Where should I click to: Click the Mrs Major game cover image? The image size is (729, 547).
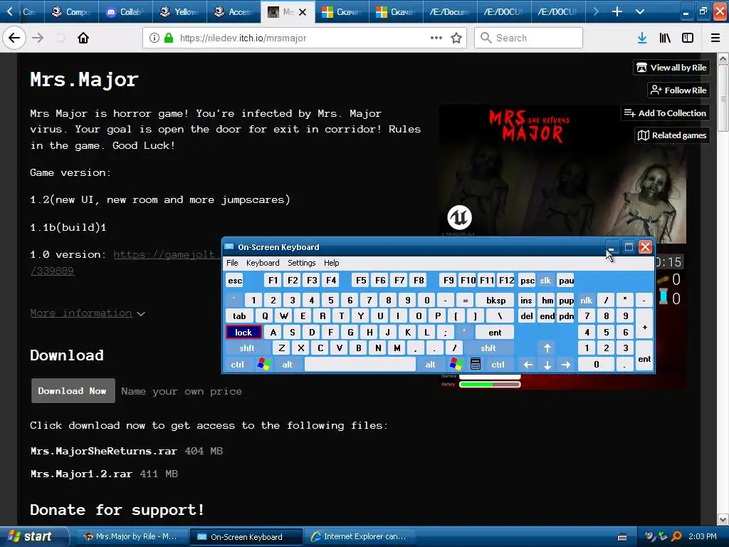pyautogui.click(x=562, y=174)
